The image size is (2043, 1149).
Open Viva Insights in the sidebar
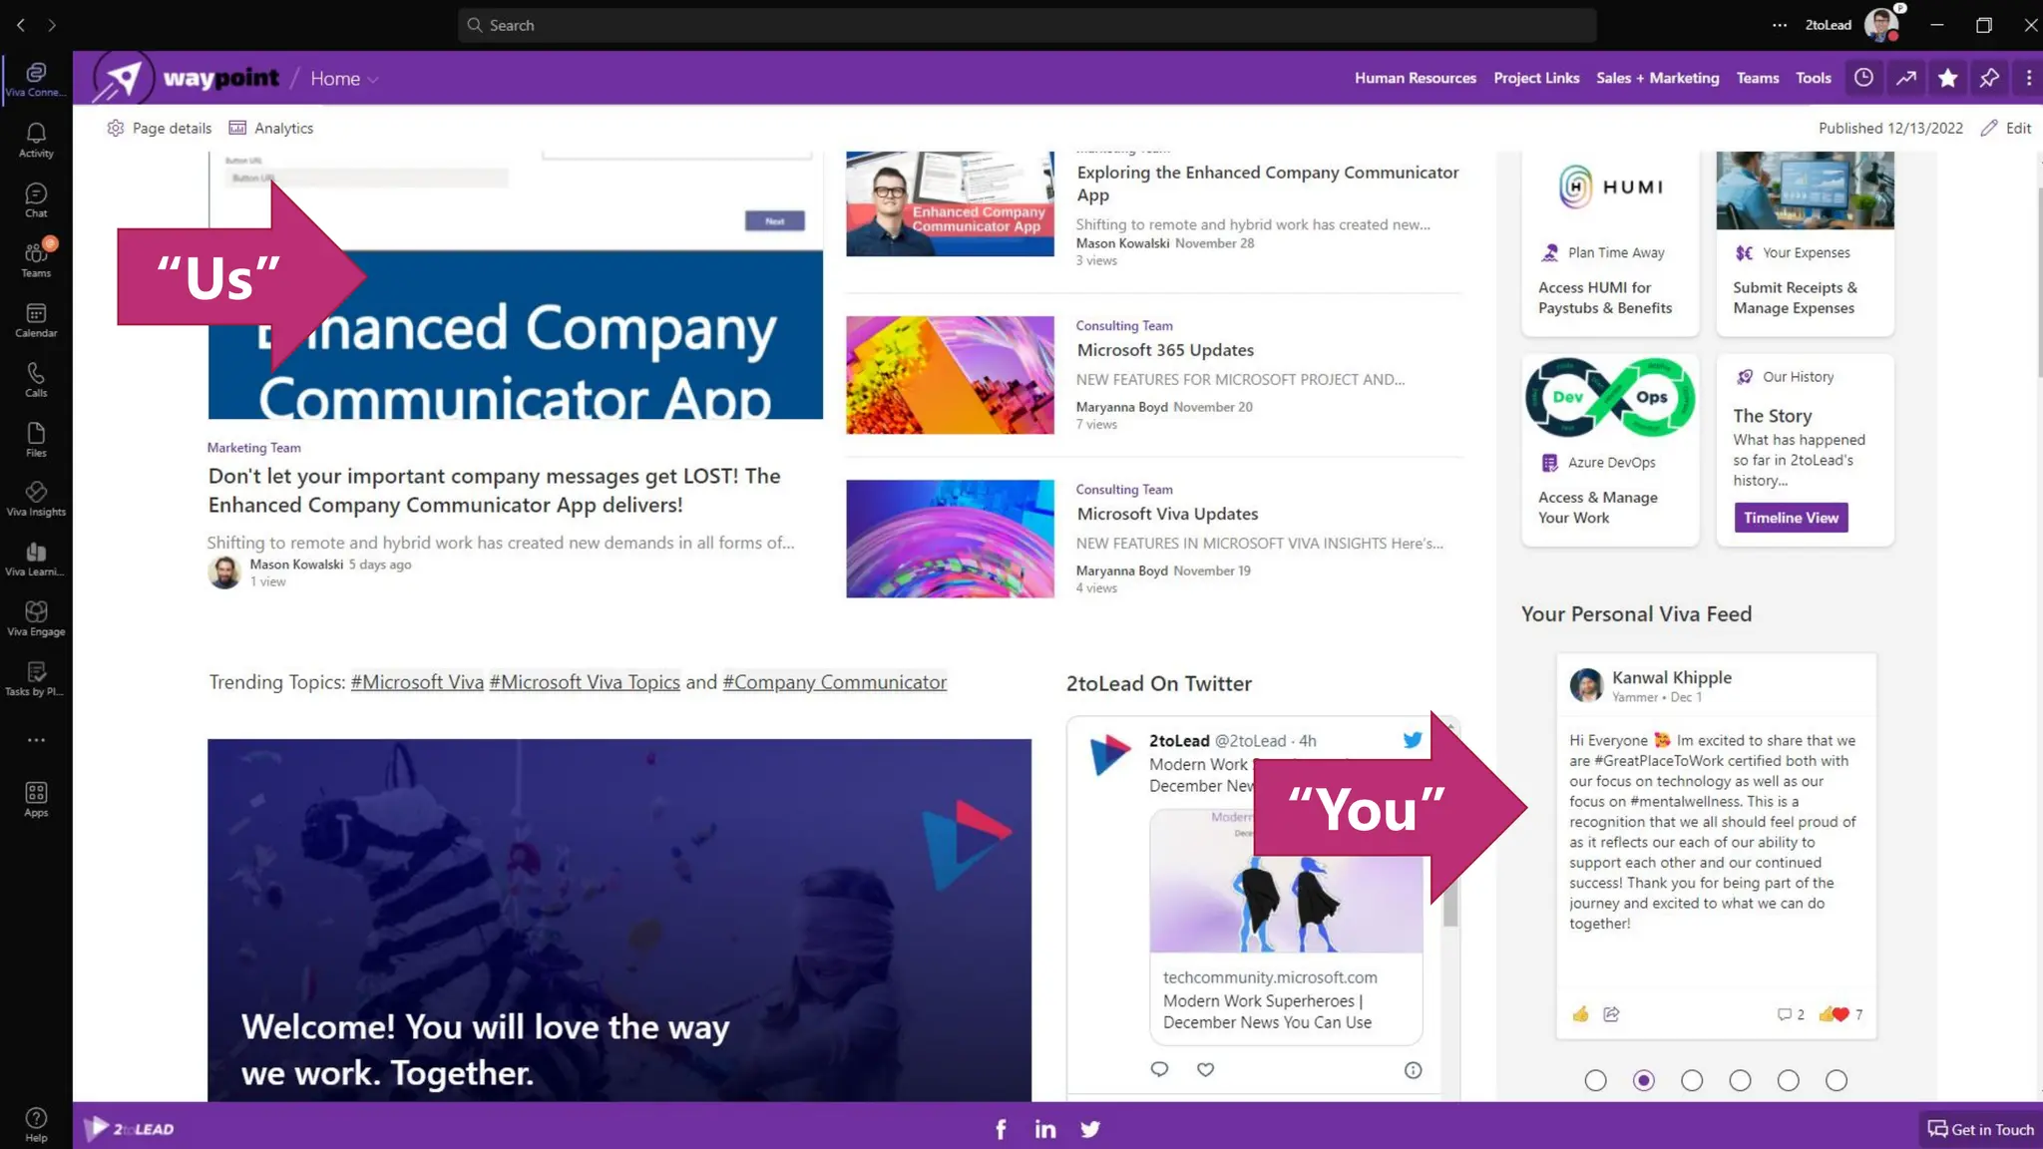point(36,499)
